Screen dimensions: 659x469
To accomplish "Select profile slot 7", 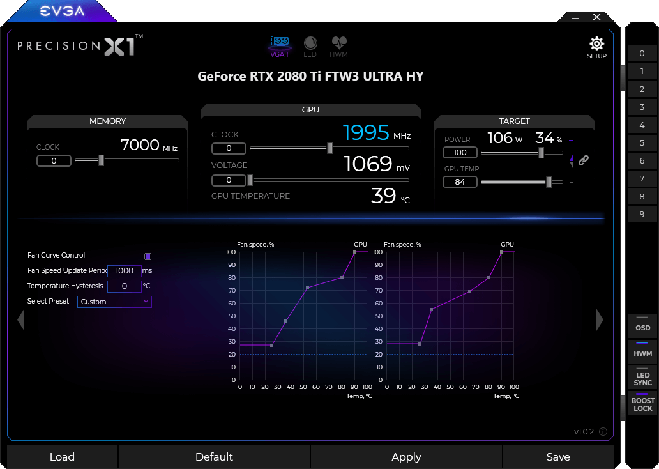I will [642, 179].
